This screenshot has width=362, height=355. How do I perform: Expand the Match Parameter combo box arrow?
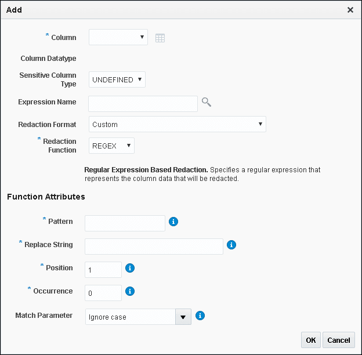click(183, 317)
